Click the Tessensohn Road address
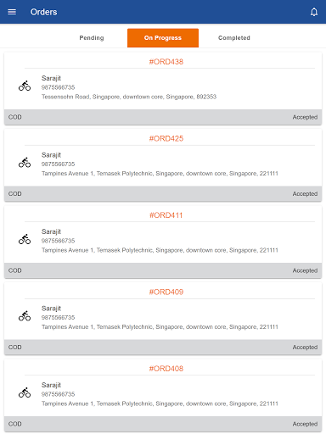The image size is (326, 434). click(129, 97)
